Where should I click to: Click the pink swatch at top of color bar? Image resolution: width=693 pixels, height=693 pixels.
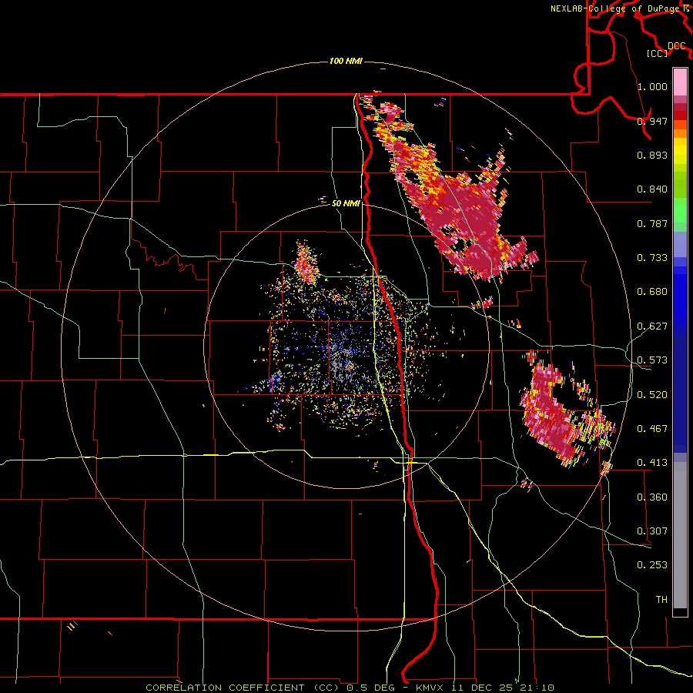point(680,82)
